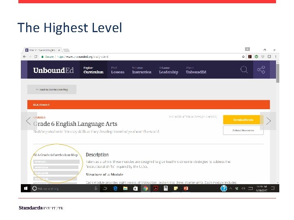Open the site search magnifier icon

click(244, 70)
